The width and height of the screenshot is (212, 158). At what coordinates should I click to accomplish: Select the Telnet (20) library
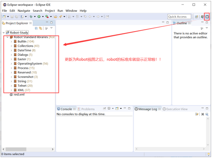point(23,86)
